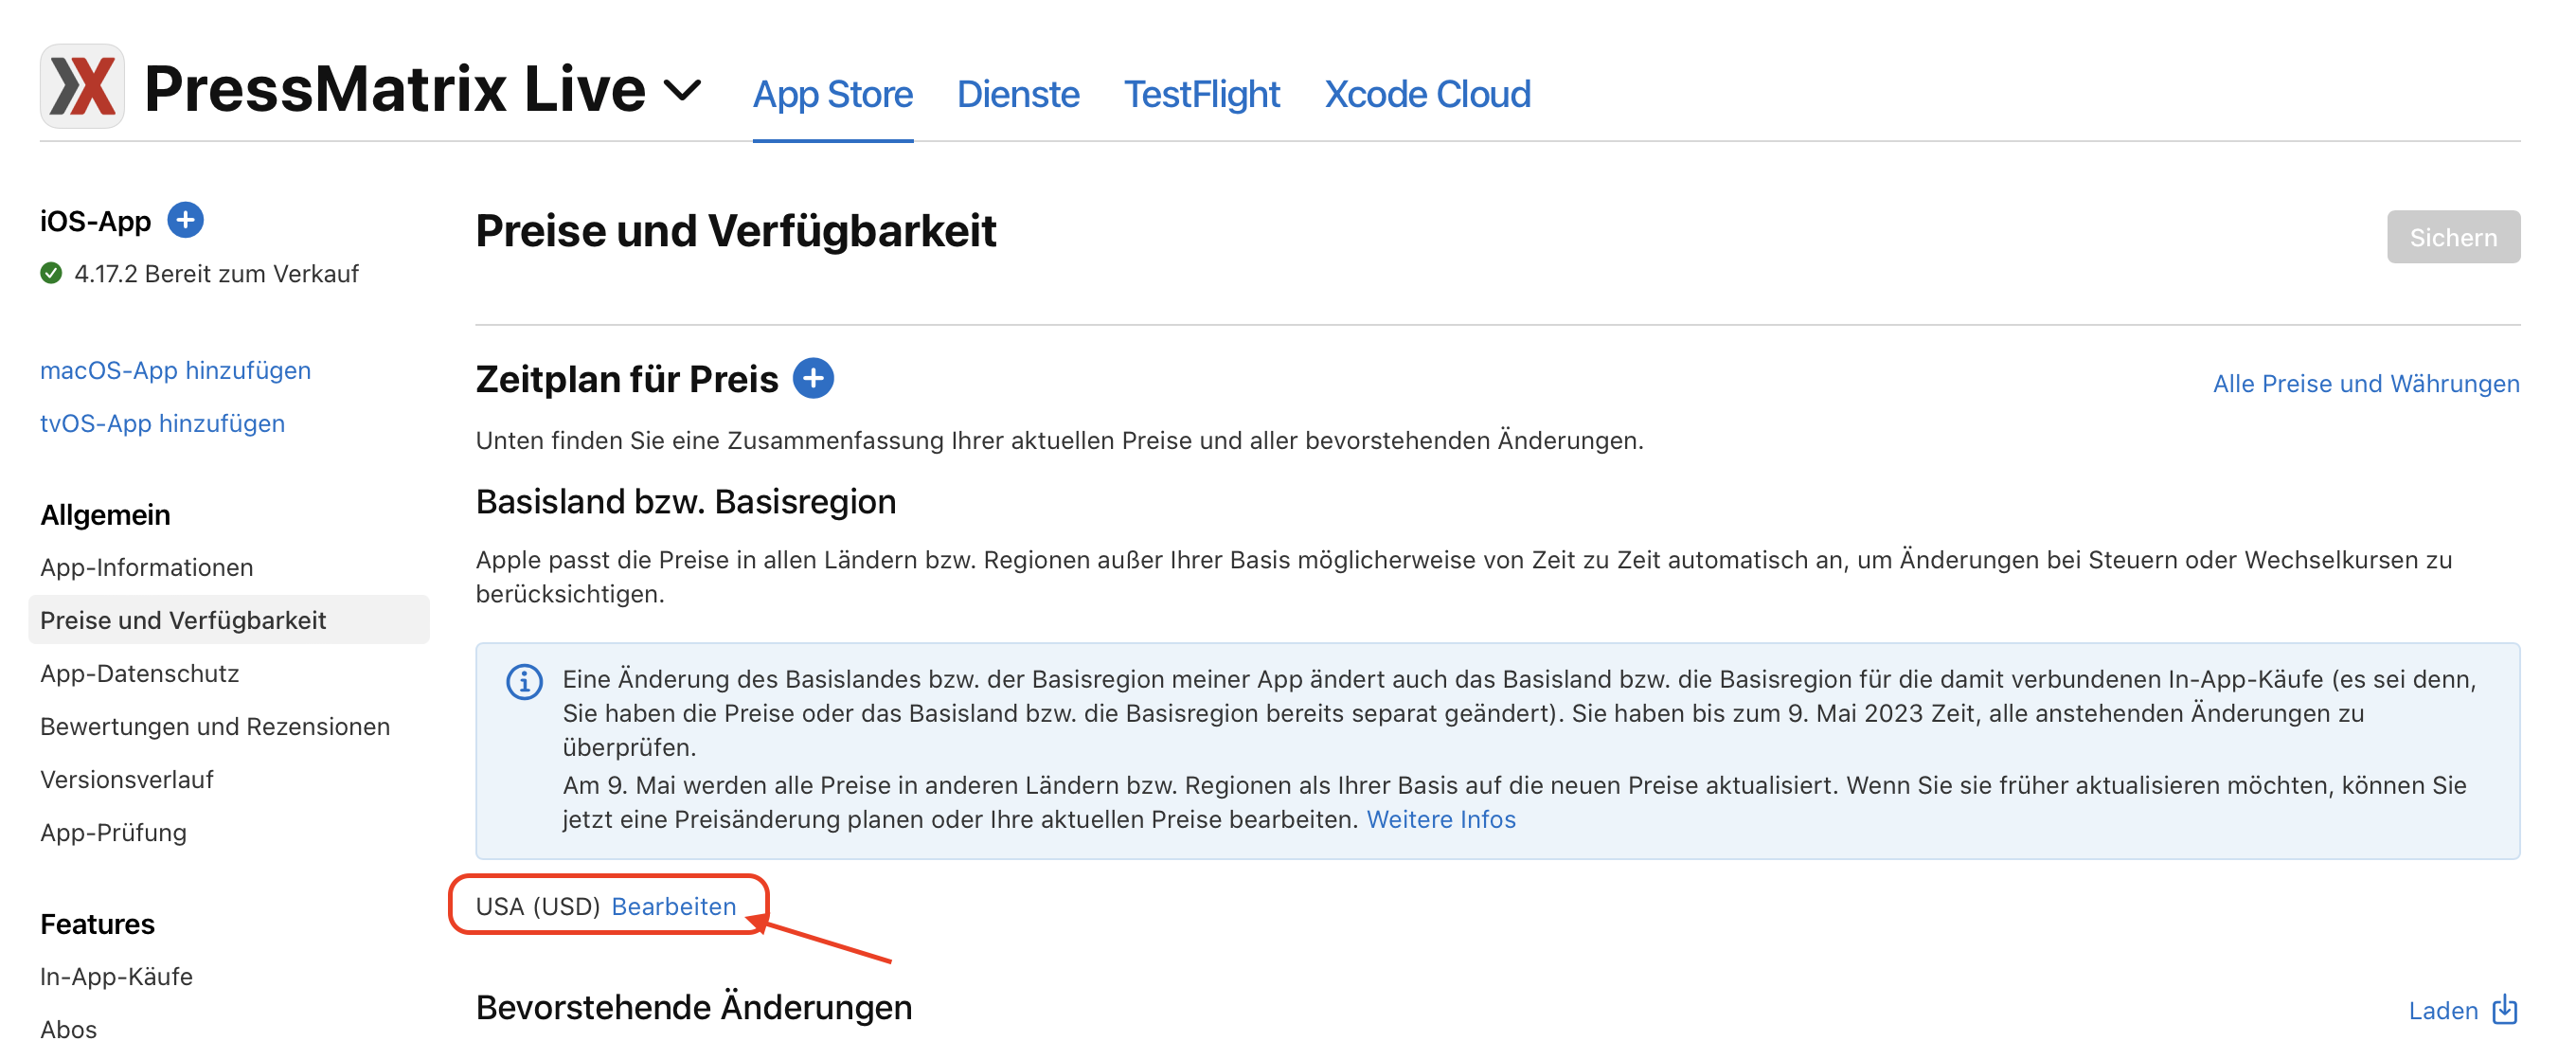Open App-Informationen in sidebar
This screenshot has height=1059, width=2576.
[x=147, y=567]
